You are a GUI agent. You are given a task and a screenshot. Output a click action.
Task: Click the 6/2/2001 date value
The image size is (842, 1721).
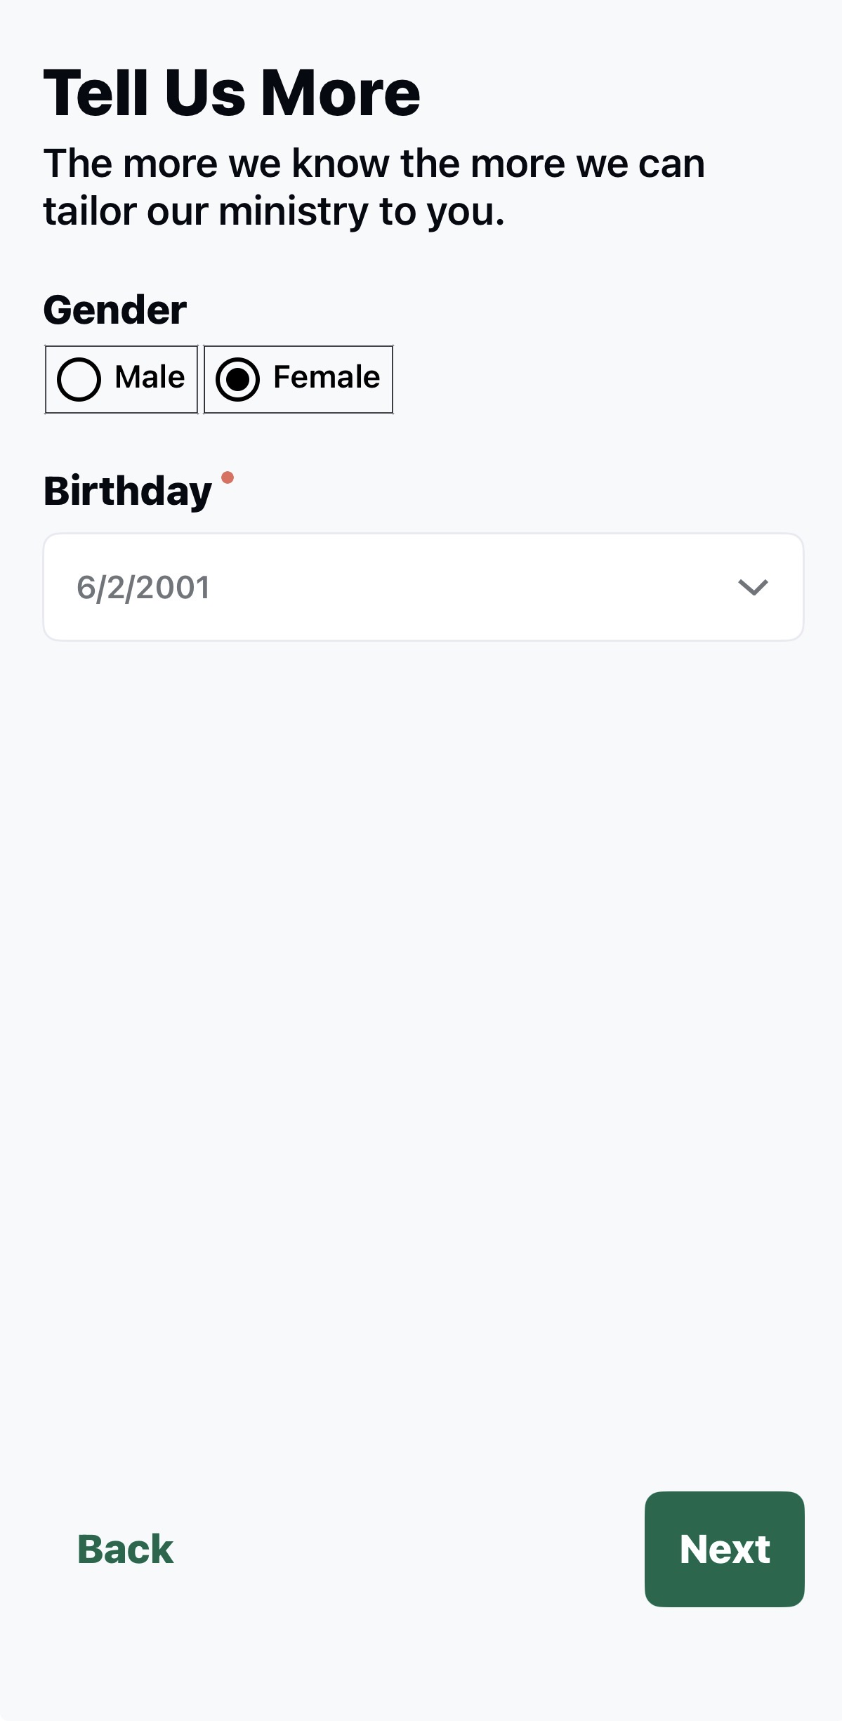pos(143,588)
